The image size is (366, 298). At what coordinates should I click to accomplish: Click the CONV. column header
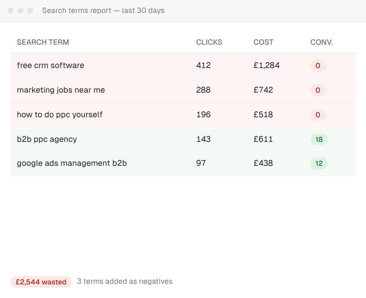click(x=322, y=42)
